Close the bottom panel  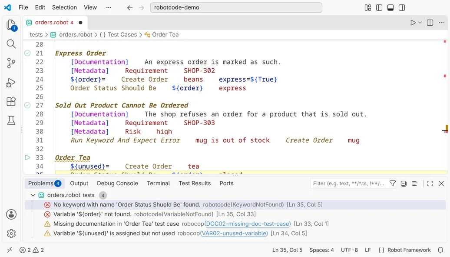tap(441, 184)
